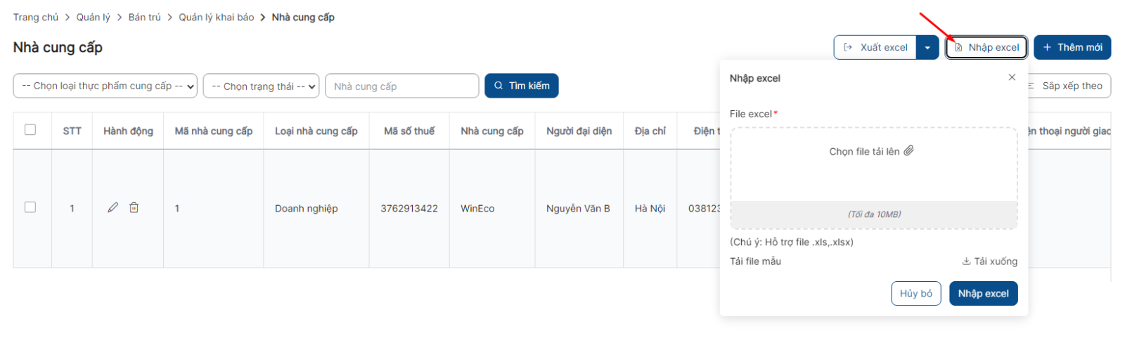Click Bán trú breadcrumb link
Viewport: 1125px width, 338px height.
[x=144, y=17]
